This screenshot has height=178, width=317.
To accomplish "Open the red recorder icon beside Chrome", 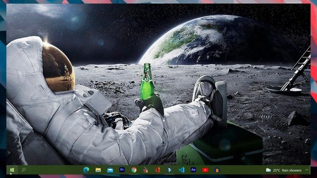I will (146, 170).
